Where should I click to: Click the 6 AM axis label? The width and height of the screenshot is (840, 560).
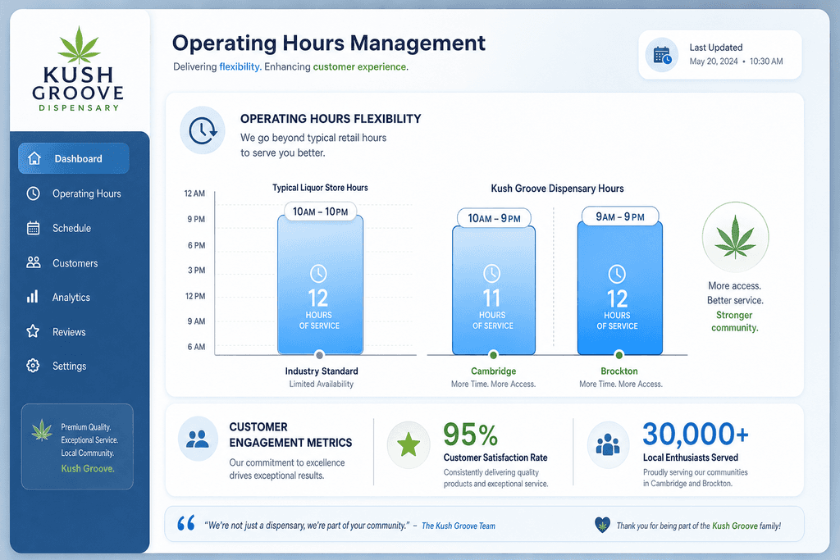[196, 347]
